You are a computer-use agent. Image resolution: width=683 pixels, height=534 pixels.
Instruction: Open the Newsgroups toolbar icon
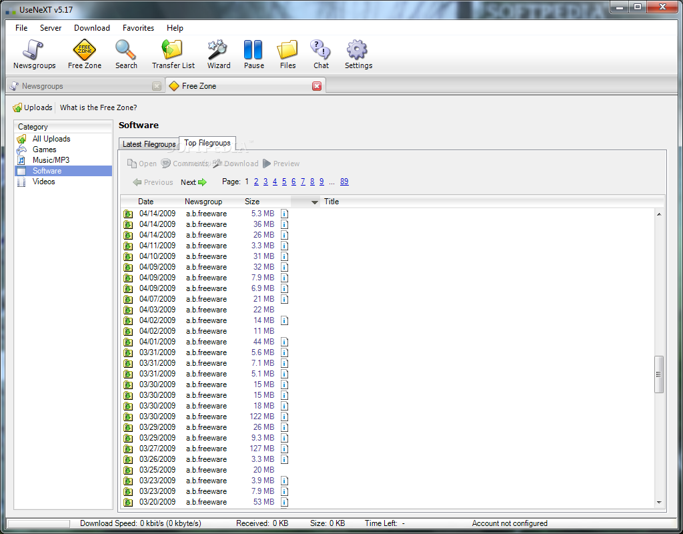[35, 54]
